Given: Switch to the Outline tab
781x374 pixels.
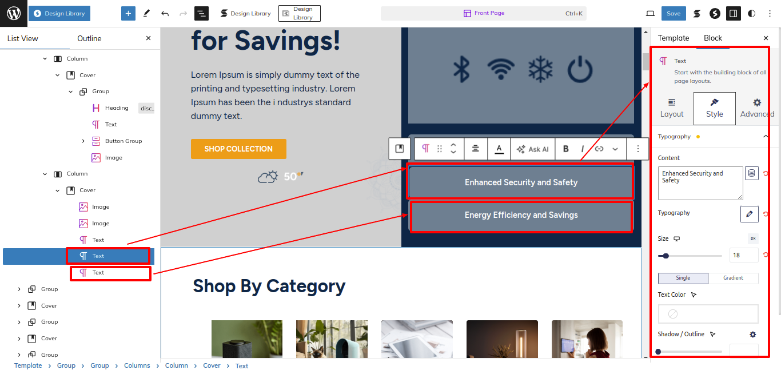Looking at the screenshot, I should click(90, 38).
